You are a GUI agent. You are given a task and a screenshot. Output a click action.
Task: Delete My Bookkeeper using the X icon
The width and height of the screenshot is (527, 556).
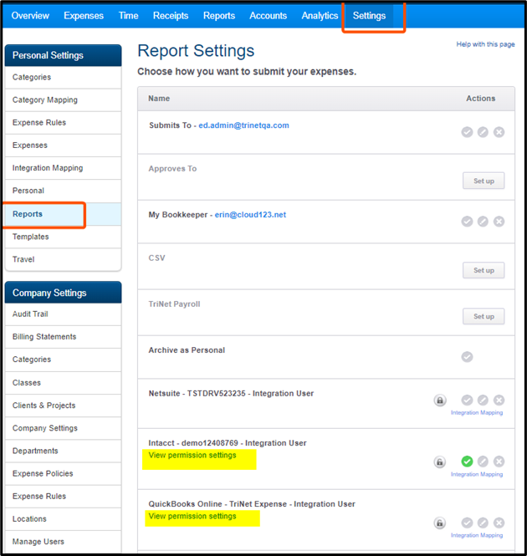click(499, 222)
